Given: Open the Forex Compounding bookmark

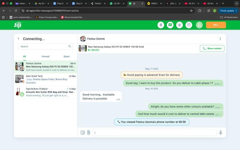Looking at the screenshot, I should [x=47, y=17].
